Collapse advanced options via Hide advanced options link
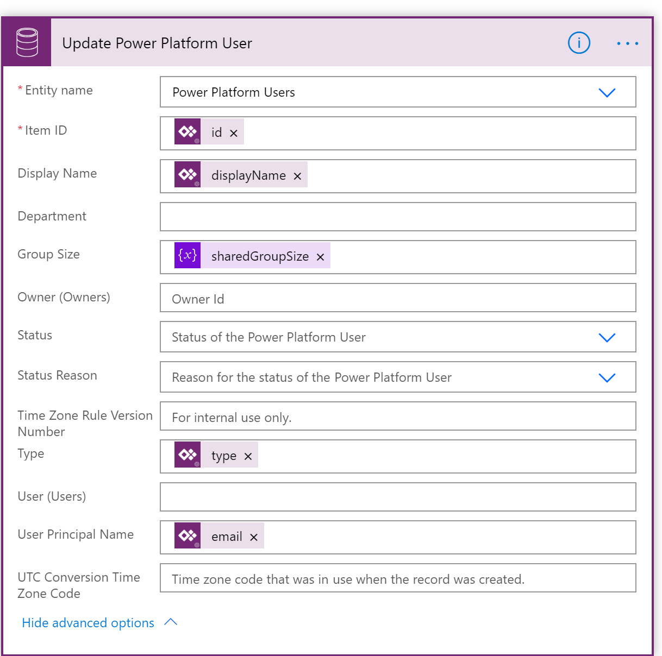 pos(87,623)
